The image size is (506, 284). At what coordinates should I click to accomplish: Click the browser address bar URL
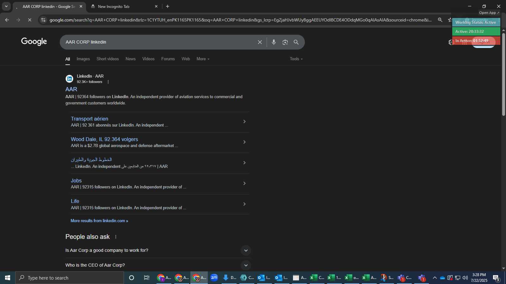coord(240,20)
